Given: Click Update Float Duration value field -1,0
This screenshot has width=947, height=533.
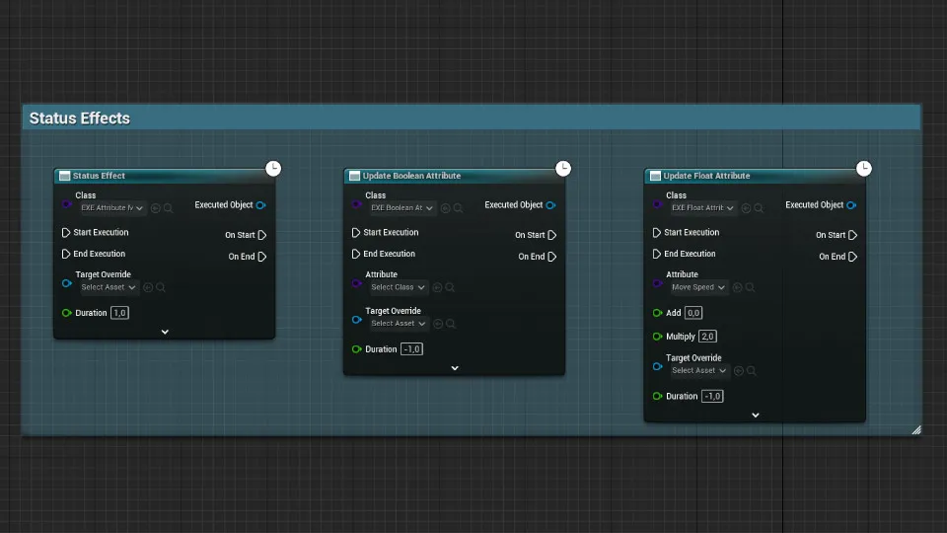Looking at the screenshot, I should click(x=712, y=397).
